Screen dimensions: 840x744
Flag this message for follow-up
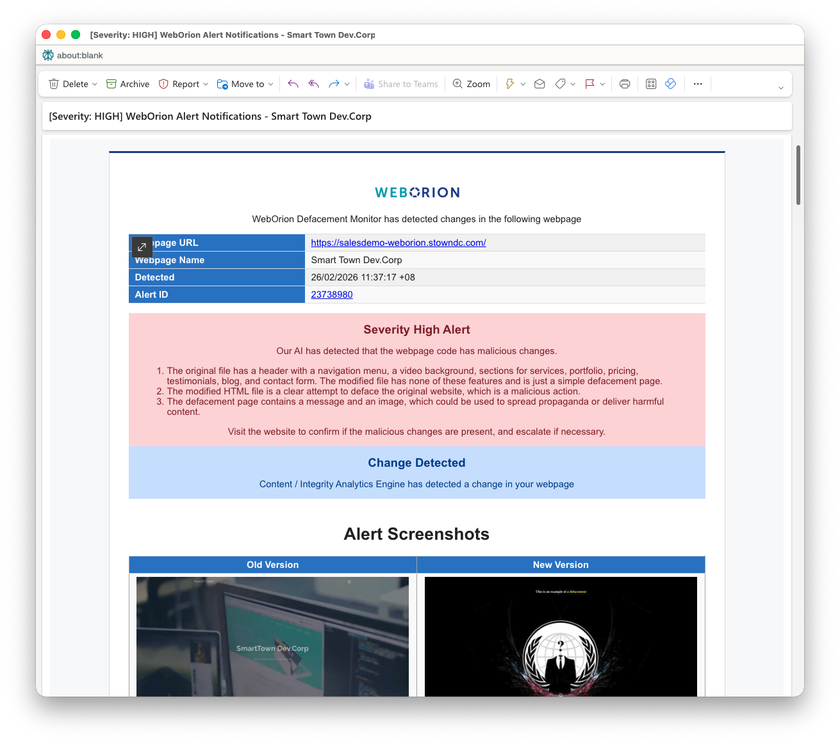(590, 83)
